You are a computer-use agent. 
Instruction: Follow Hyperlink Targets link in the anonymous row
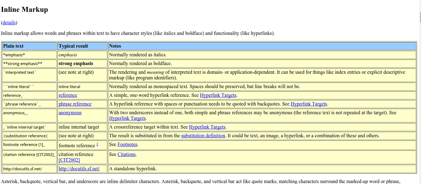point(127,118)
